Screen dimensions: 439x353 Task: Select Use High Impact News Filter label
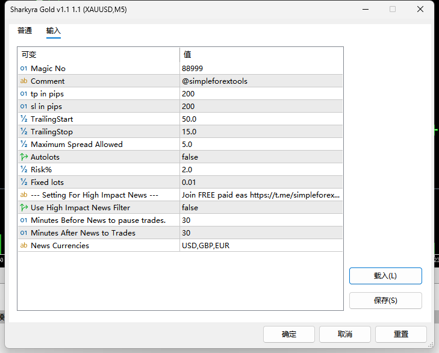[x=81, y=208]
